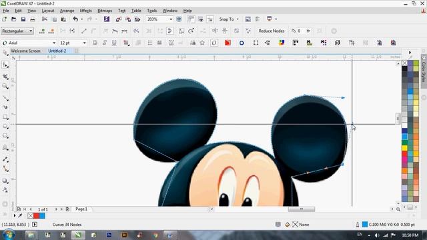Viewport: 427px width, 240px height.
Task: Click the no-color X palette swatch
Action: click(x=405, y=63)
